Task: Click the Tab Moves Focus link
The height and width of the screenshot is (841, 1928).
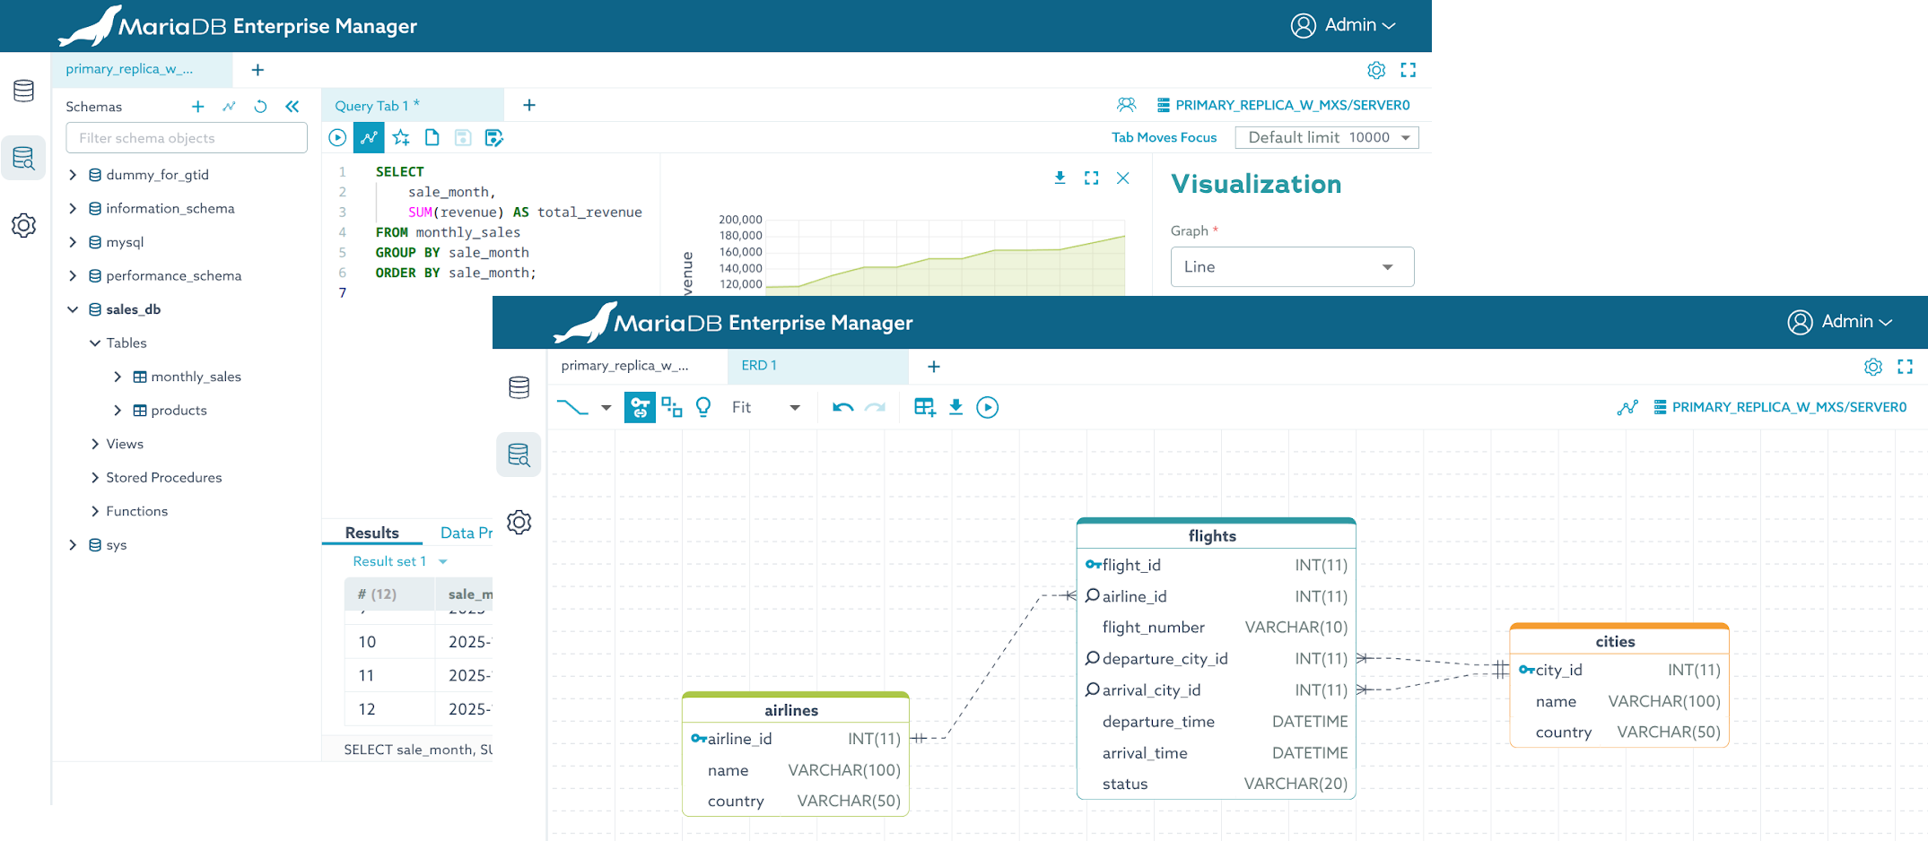Action: coord(1164,138)
